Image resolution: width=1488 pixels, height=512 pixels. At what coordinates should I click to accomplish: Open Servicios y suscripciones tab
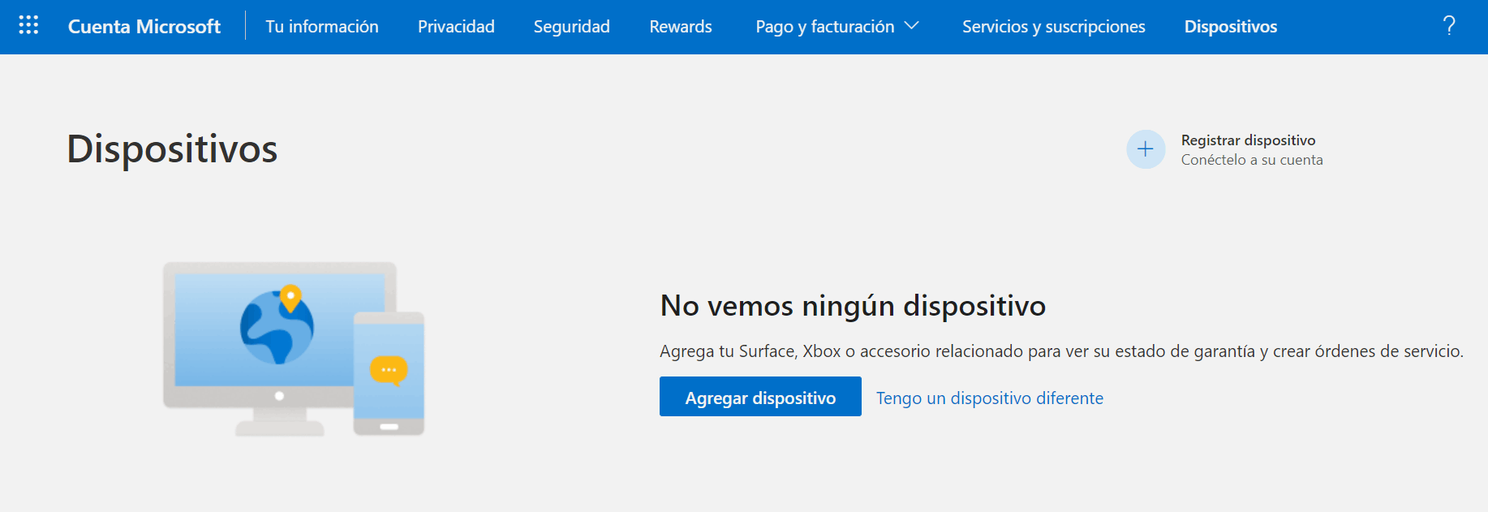coord(1054,27)
